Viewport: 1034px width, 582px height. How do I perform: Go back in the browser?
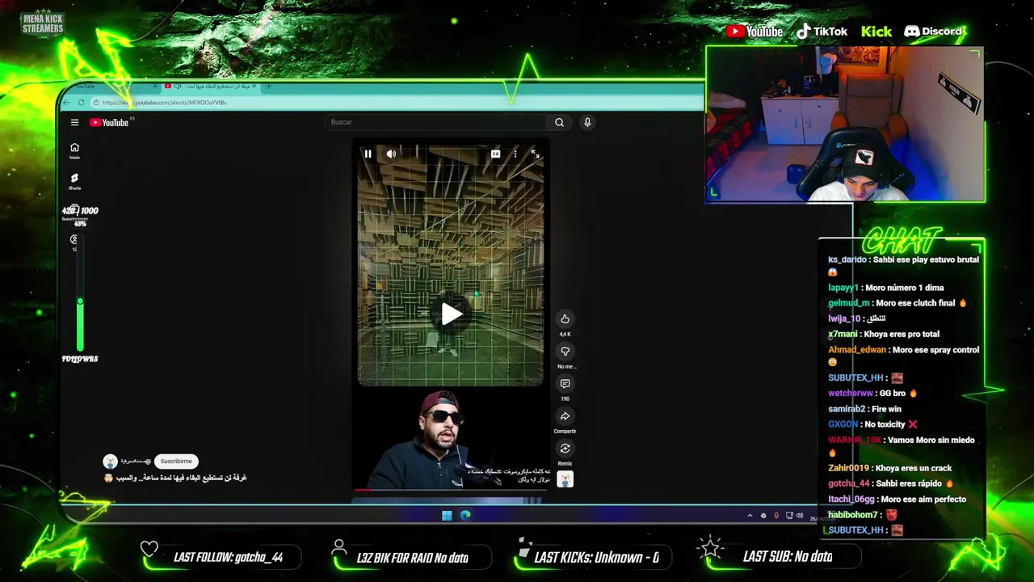click(x=68, y=103)
